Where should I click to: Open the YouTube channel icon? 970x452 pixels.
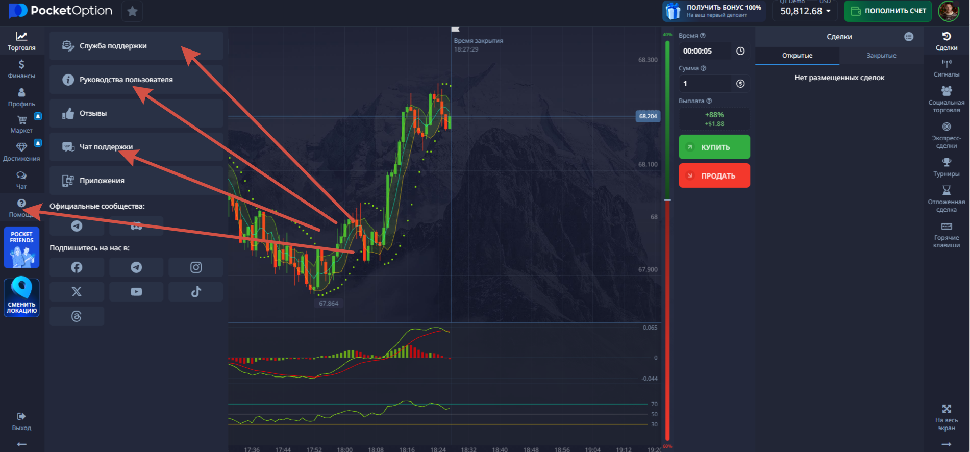pos(136,292)
